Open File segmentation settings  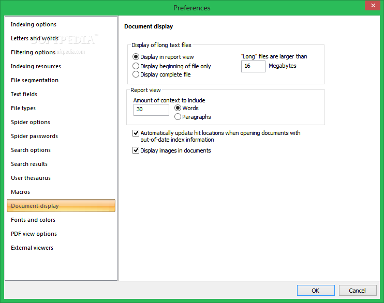(61, 80)
